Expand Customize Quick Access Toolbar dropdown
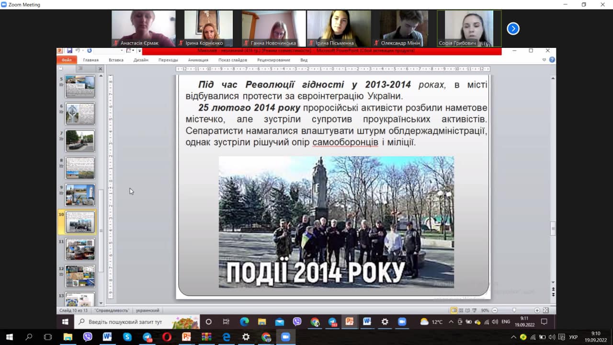 click(x=139, y=51)
